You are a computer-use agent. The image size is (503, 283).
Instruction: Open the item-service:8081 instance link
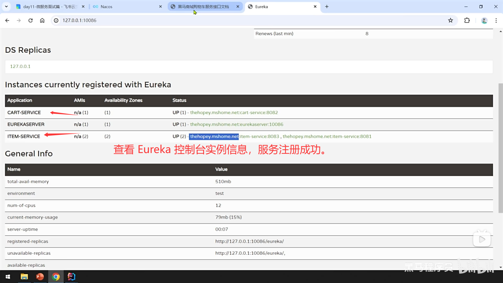(327, 136)
